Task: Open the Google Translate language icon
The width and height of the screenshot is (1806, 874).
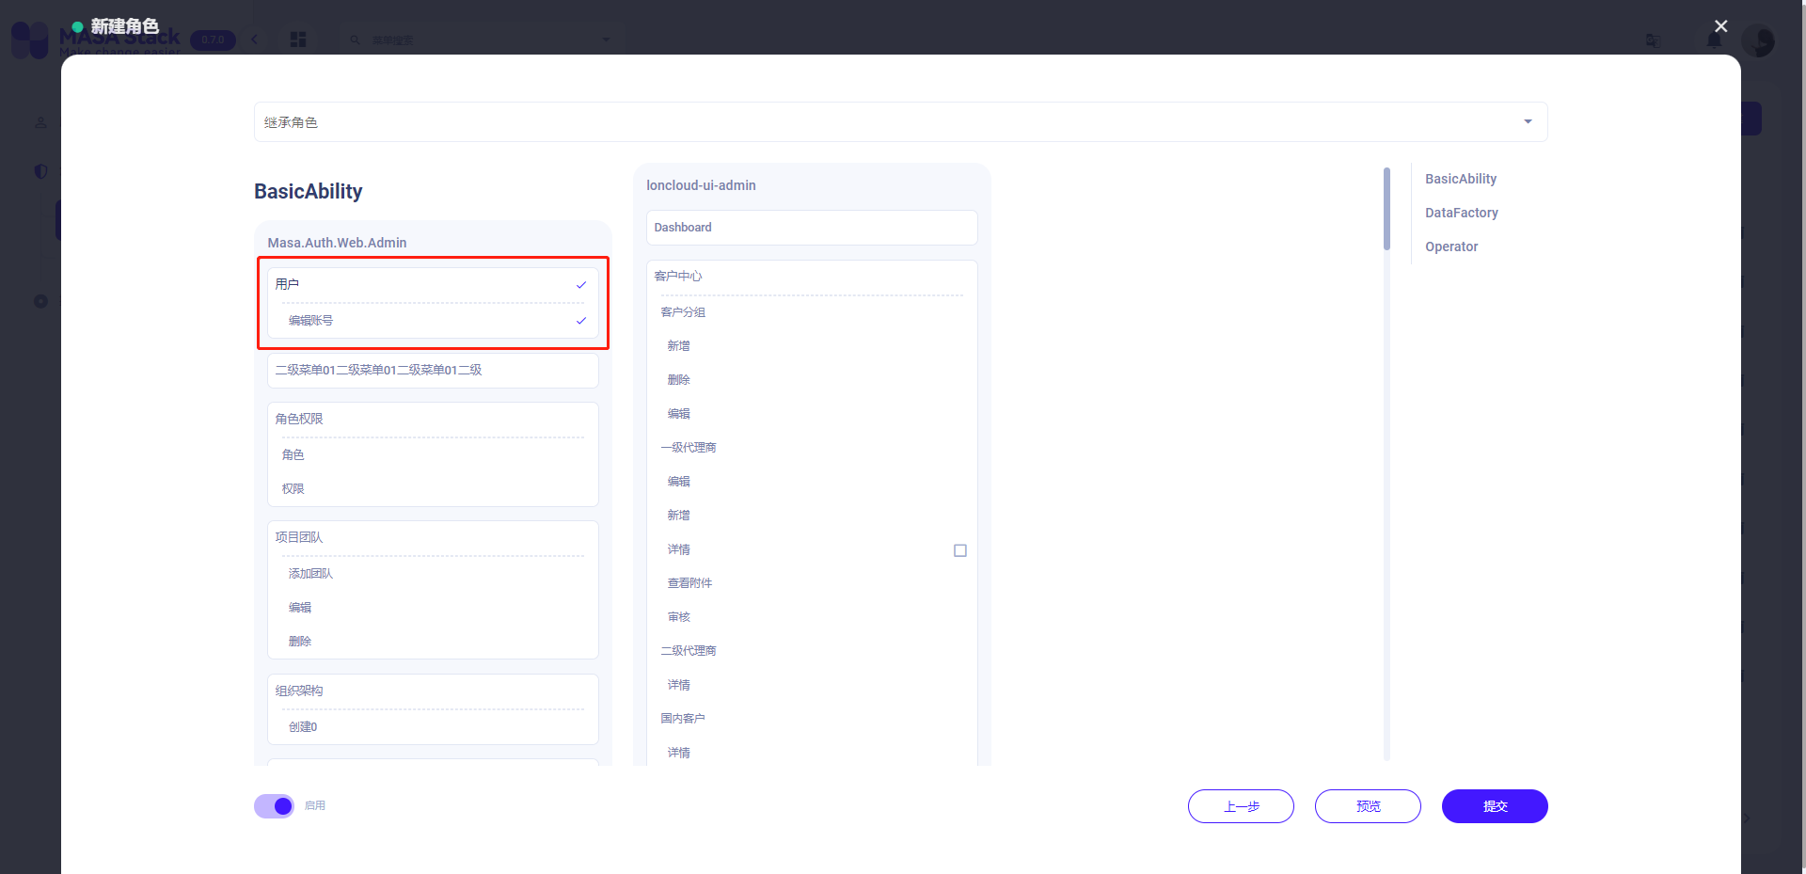Action: pos(1654,40)
